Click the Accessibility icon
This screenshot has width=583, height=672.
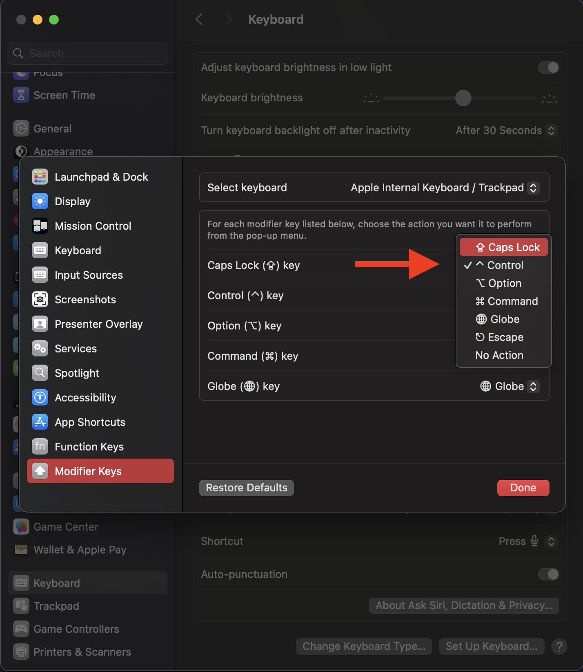coord(40,398)
